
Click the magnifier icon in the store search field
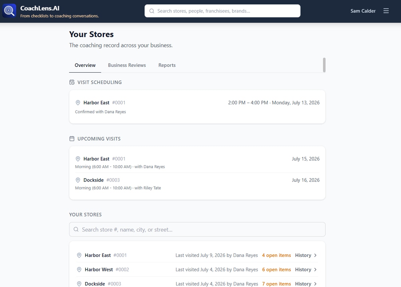point(76,229)
